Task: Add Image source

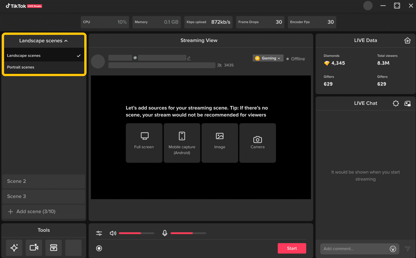Action: point(220,143)
